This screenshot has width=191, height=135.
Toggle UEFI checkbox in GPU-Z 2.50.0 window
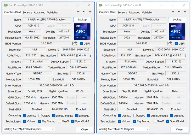point(81,44)
